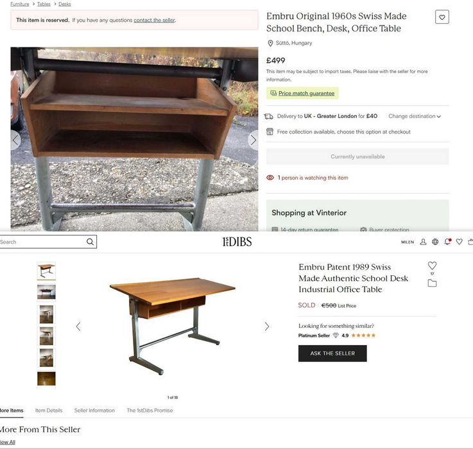The height and width of the screenshot is (449, 473).
Task: Go to next image in 1stDibs gallery
Action: 267,326
